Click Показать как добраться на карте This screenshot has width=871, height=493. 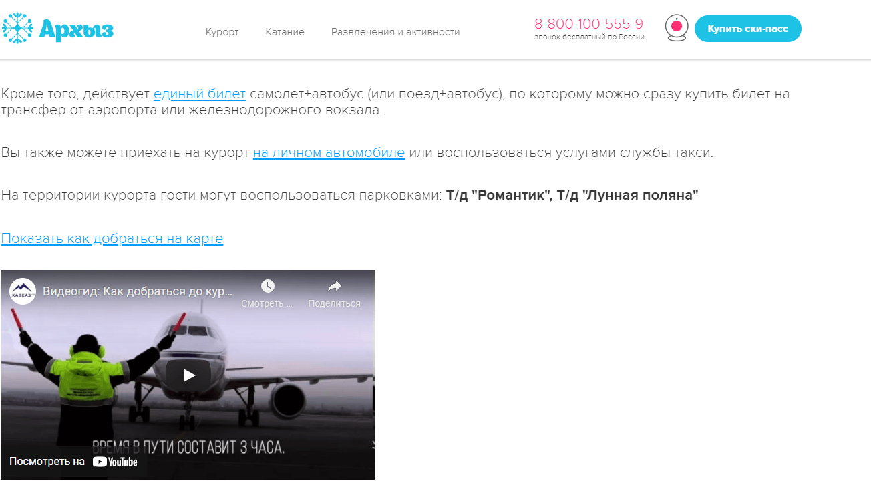click(x=112, y=238)
